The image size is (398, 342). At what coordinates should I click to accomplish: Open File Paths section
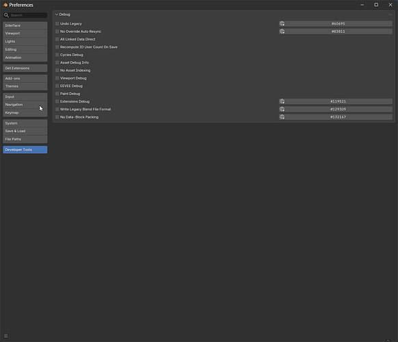click(25, 139)
